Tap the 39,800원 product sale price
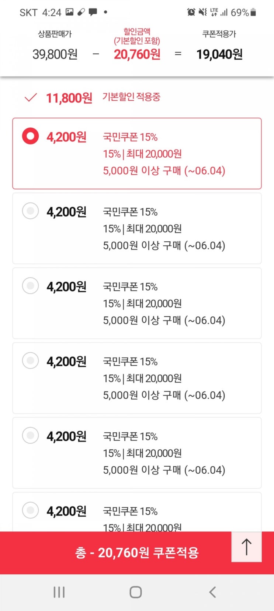The width and height of the screenshot is (274, 611). (55, 54)
